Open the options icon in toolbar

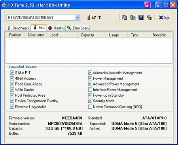pos(150,17)
